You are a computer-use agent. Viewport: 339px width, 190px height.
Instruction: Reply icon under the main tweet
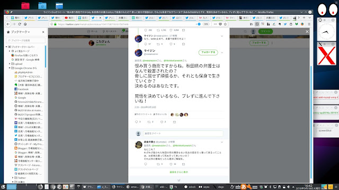click(137, 122)
